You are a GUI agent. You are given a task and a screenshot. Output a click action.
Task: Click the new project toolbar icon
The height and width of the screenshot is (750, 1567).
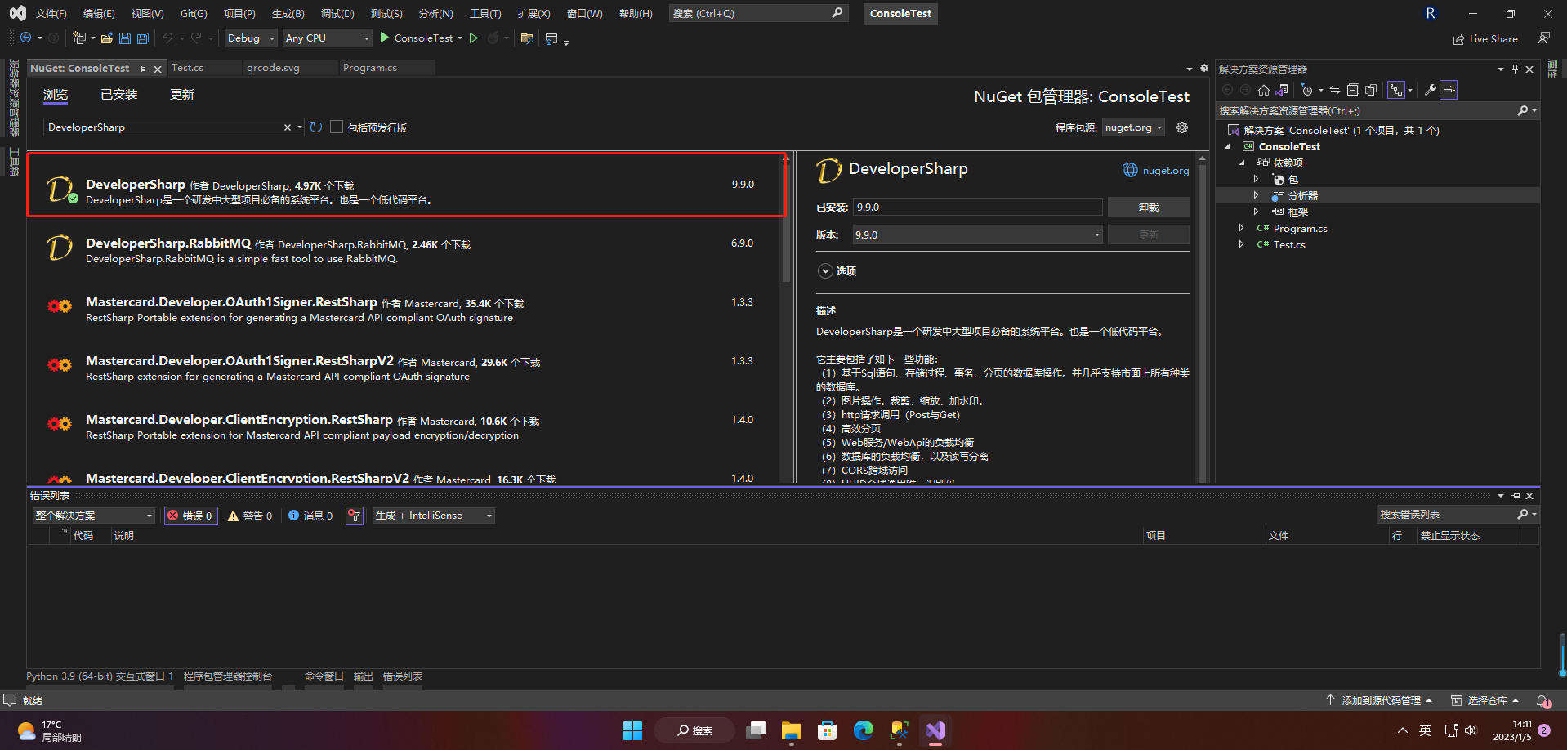[79, 38]
